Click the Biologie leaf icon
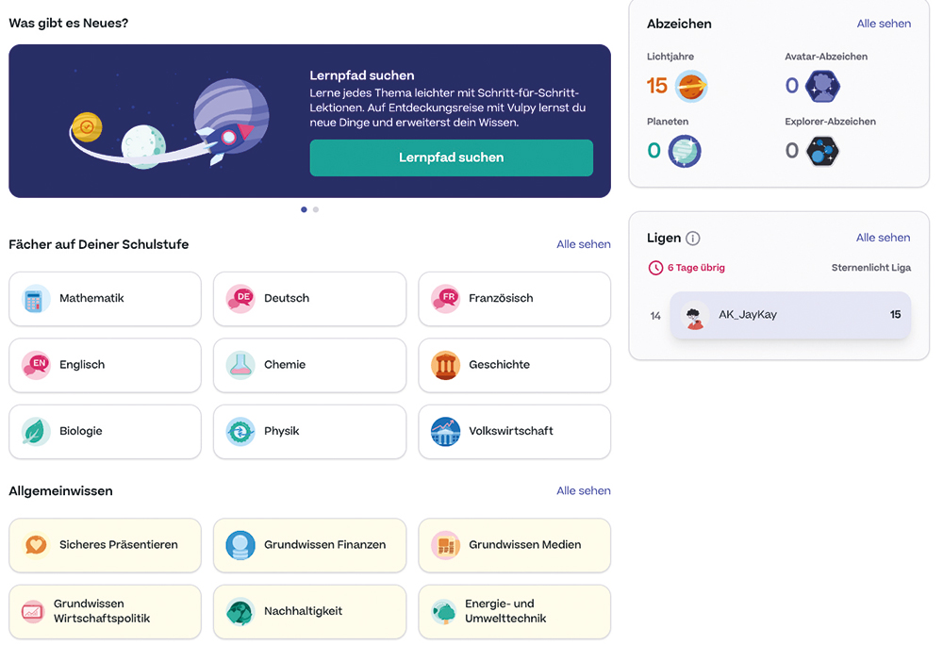This screenshot has width=943, height=645. [x=36, y=432]
